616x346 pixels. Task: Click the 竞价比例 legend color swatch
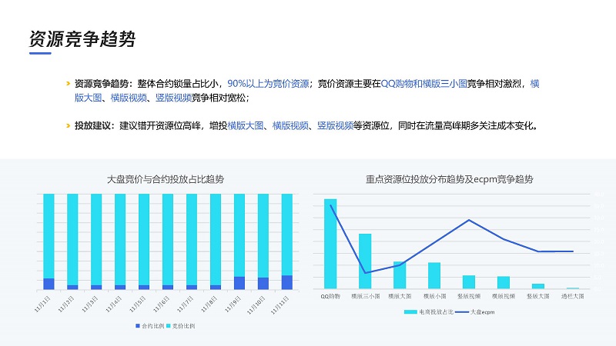[169, 326]
